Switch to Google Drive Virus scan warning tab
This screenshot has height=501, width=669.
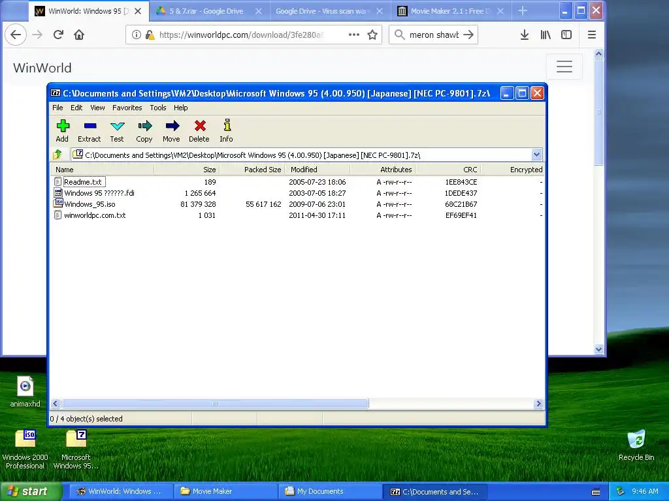[330, 11]
